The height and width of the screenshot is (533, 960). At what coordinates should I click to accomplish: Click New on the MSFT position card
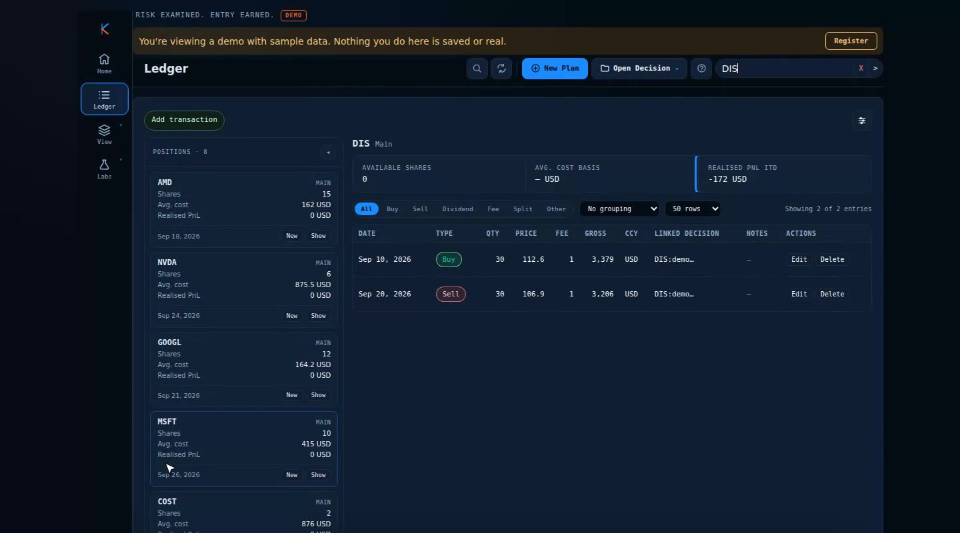click(x=292, y=475)
